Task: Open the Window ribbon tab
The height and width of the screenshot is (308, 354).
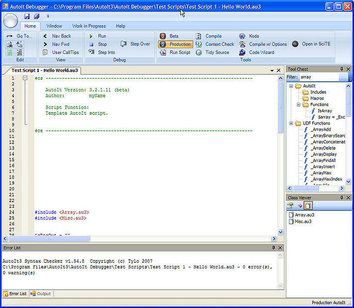Action: 54,26
